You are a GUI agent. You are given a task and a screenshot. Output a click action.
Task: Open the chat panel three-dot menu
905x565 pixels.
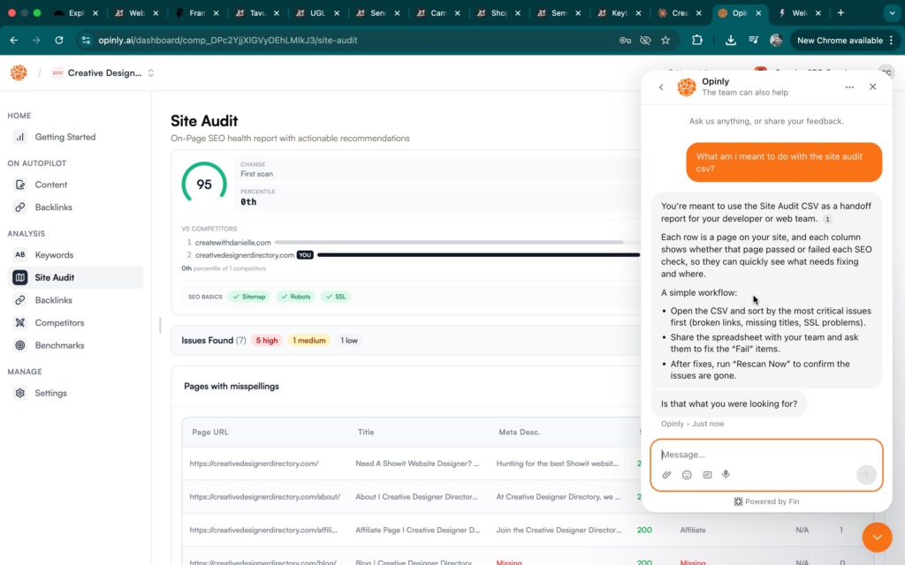[849, 87]
